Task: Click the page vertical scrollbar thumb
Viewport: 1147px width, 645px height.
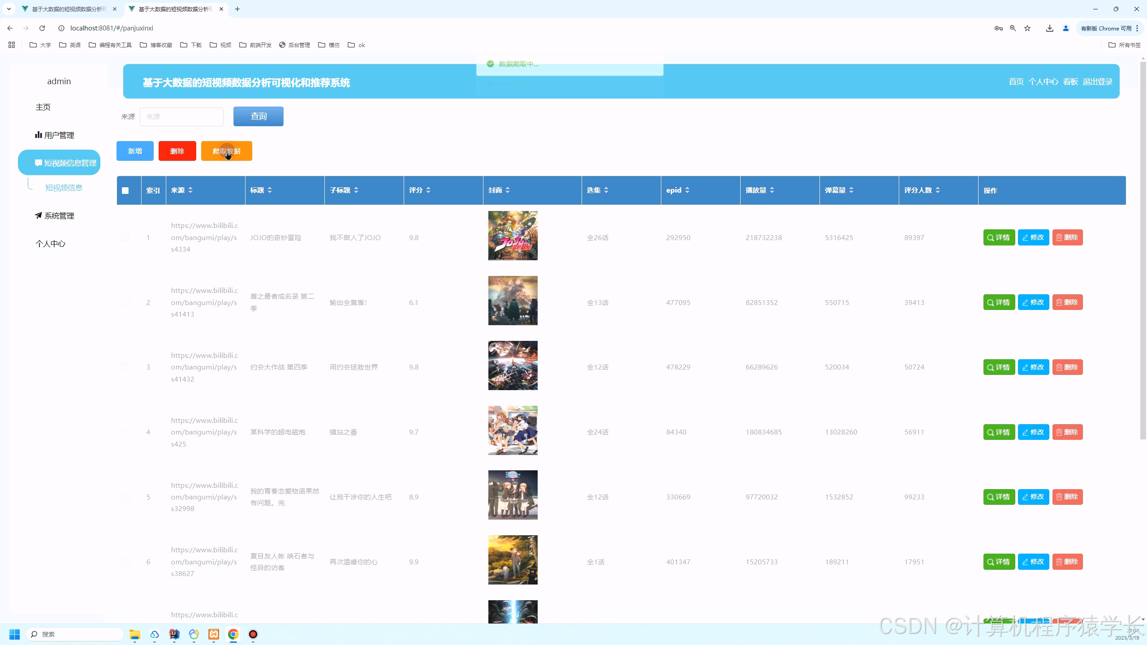Action: click(1143, 251)
